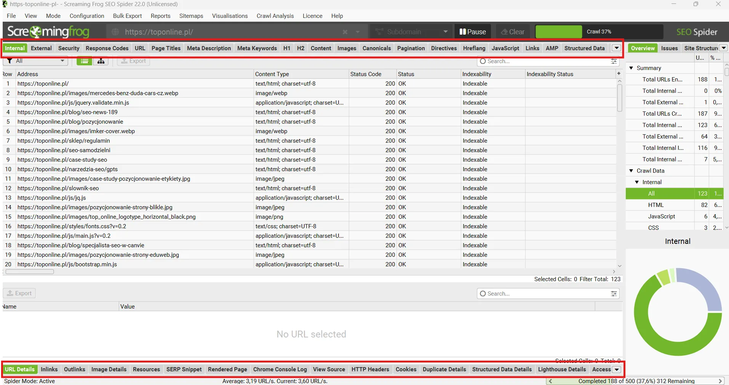Sort by Status Code column header
This screenshot has height=385, width=729.
click(x=372, y=74)
